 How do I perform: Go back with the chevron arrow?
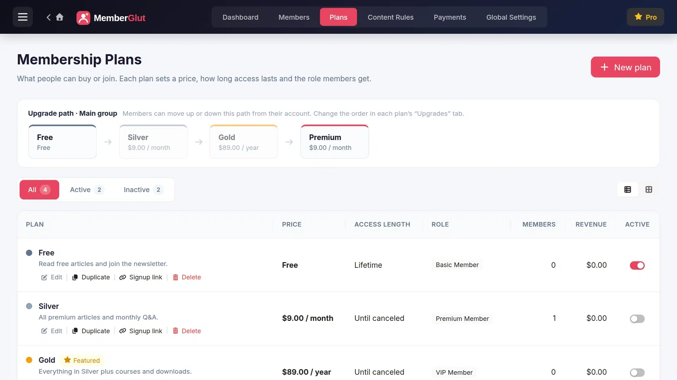[49, 17]
